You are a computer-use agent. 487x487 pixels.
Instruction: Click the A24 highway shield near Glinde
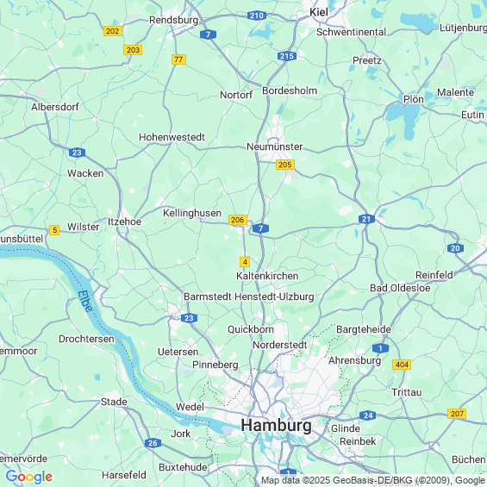click(367, 415)
